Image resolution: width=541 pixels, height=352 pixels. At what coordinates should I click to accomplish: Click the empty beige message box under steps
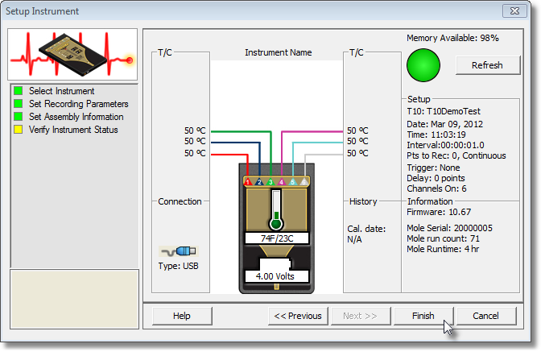[x=75, y=299]
